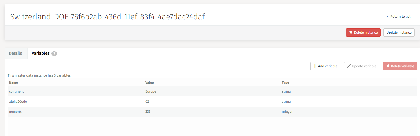Click the Type column header
The width and height of the screenshot is (420, 136).
[x=285, y=82]
